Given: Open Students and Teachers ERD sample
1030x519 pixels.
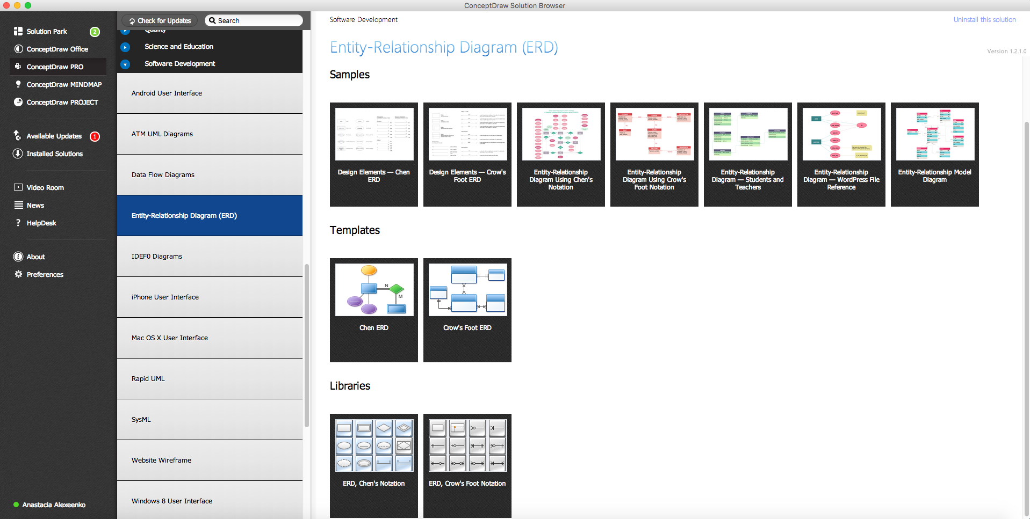Looking at the screenshot, I should [748, 155].
